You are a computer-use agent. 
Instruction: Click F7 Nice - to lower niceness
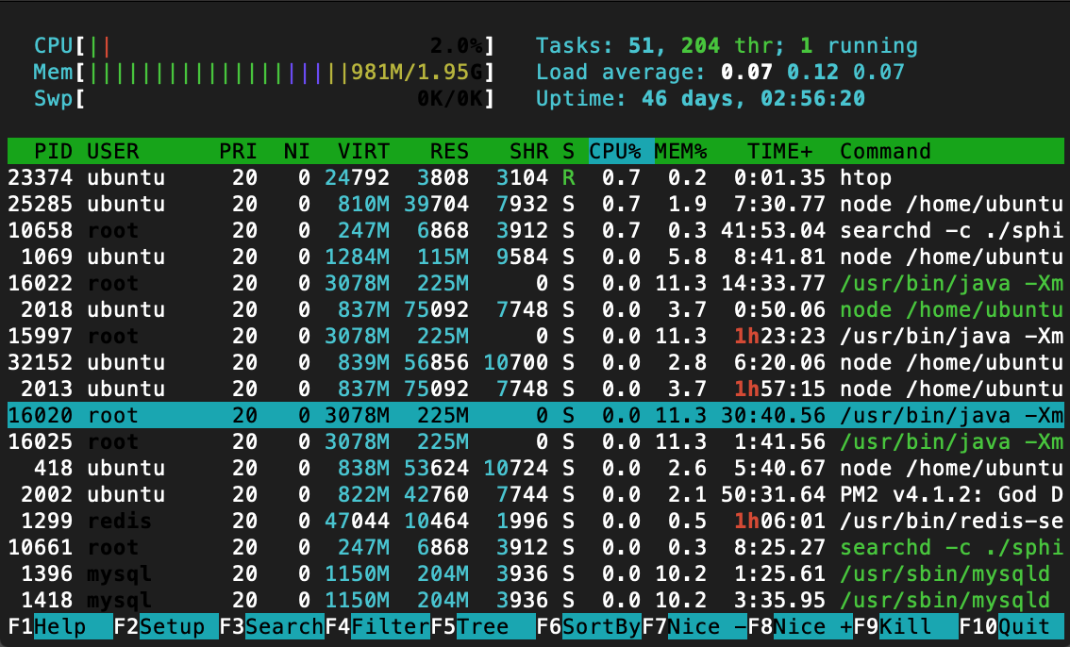tap(694, 626)
